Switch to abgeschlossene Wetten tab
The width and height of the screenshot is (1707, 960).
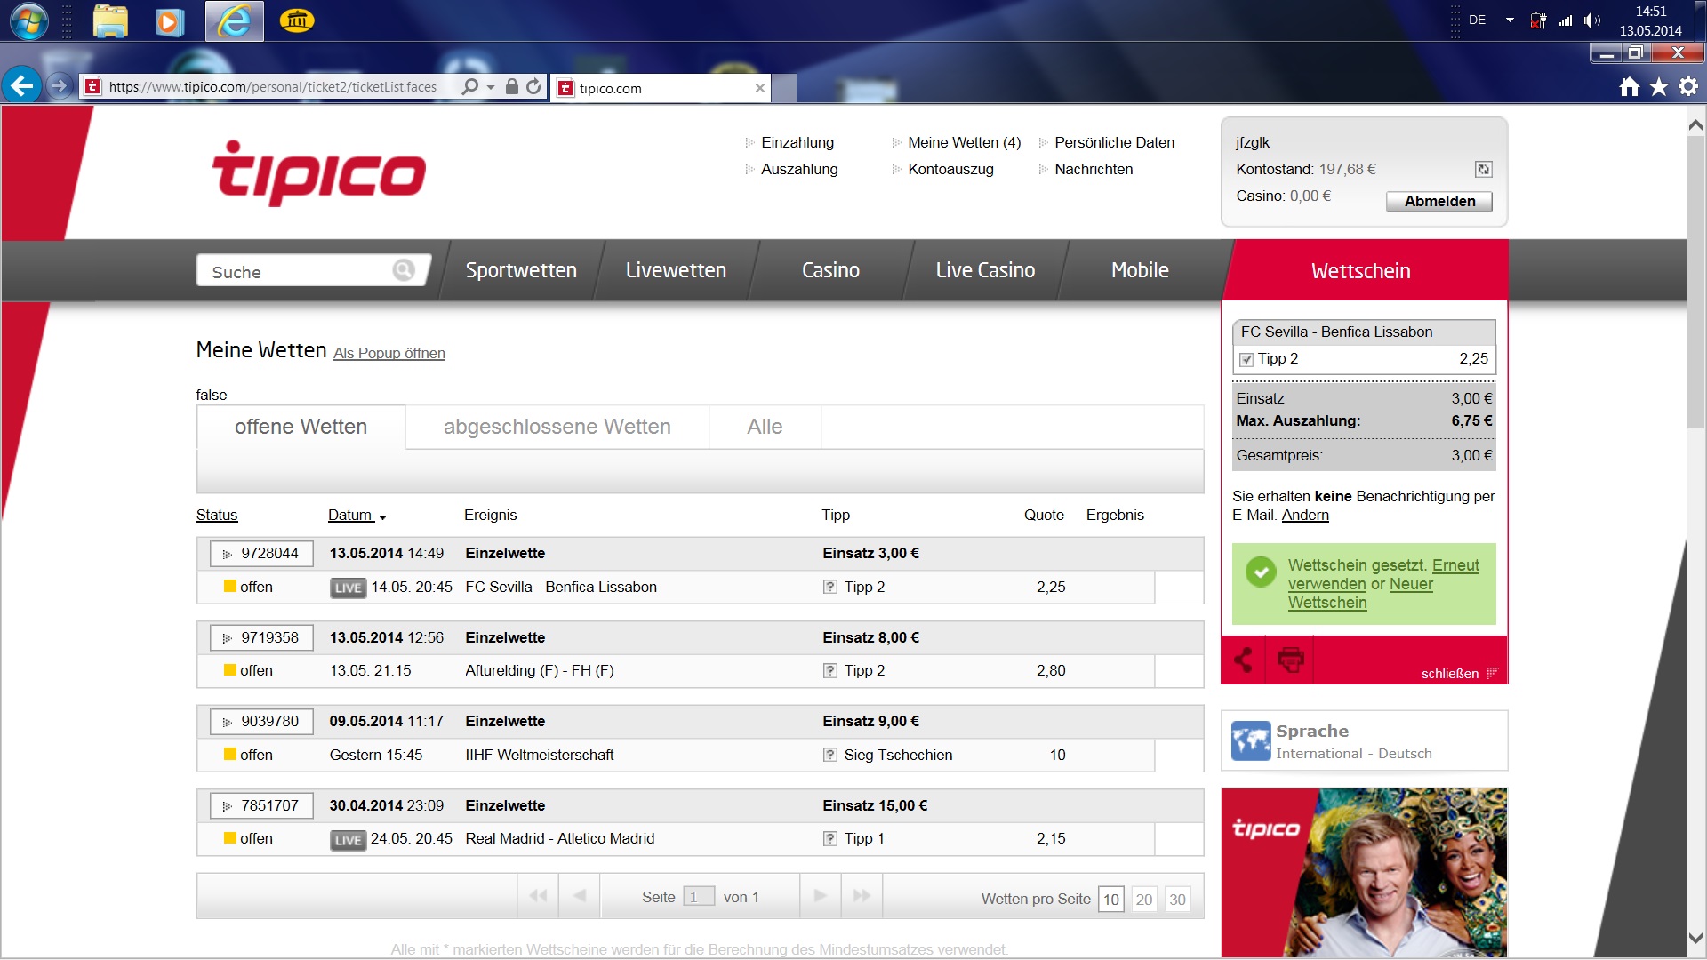coord(557,427)
